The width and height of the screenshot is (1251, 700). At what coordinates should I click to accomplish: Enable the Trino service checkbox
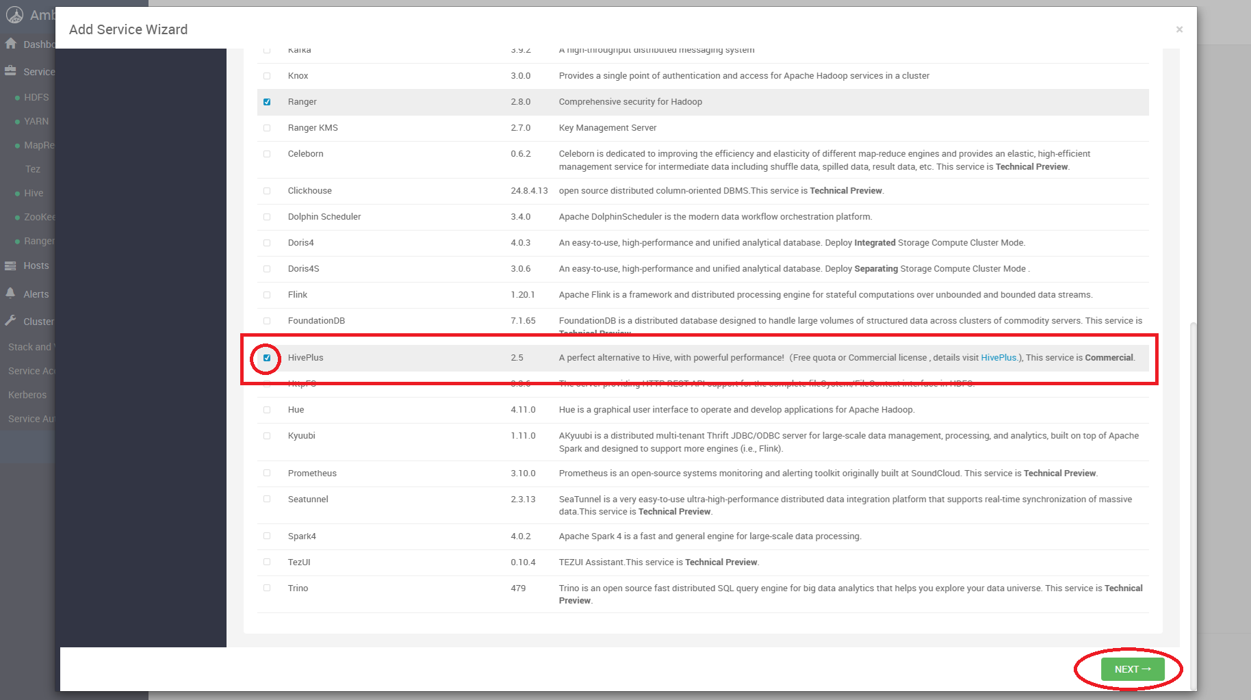tap(267, 588)
